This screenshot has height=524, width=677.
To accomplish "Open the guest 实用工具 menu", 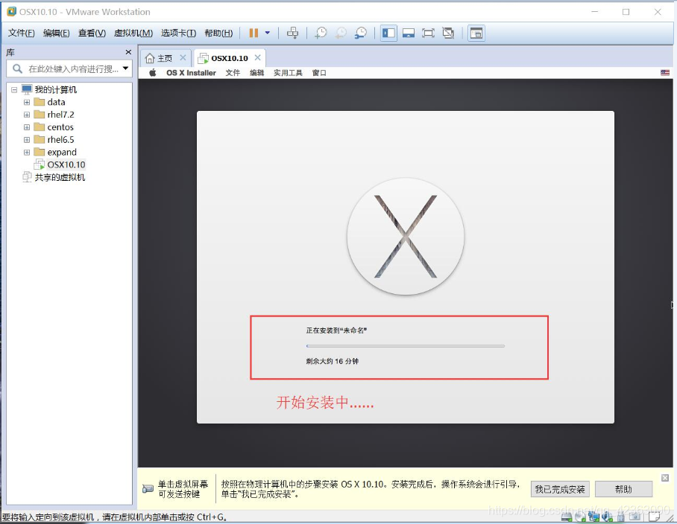I will [x=288, y=73].
